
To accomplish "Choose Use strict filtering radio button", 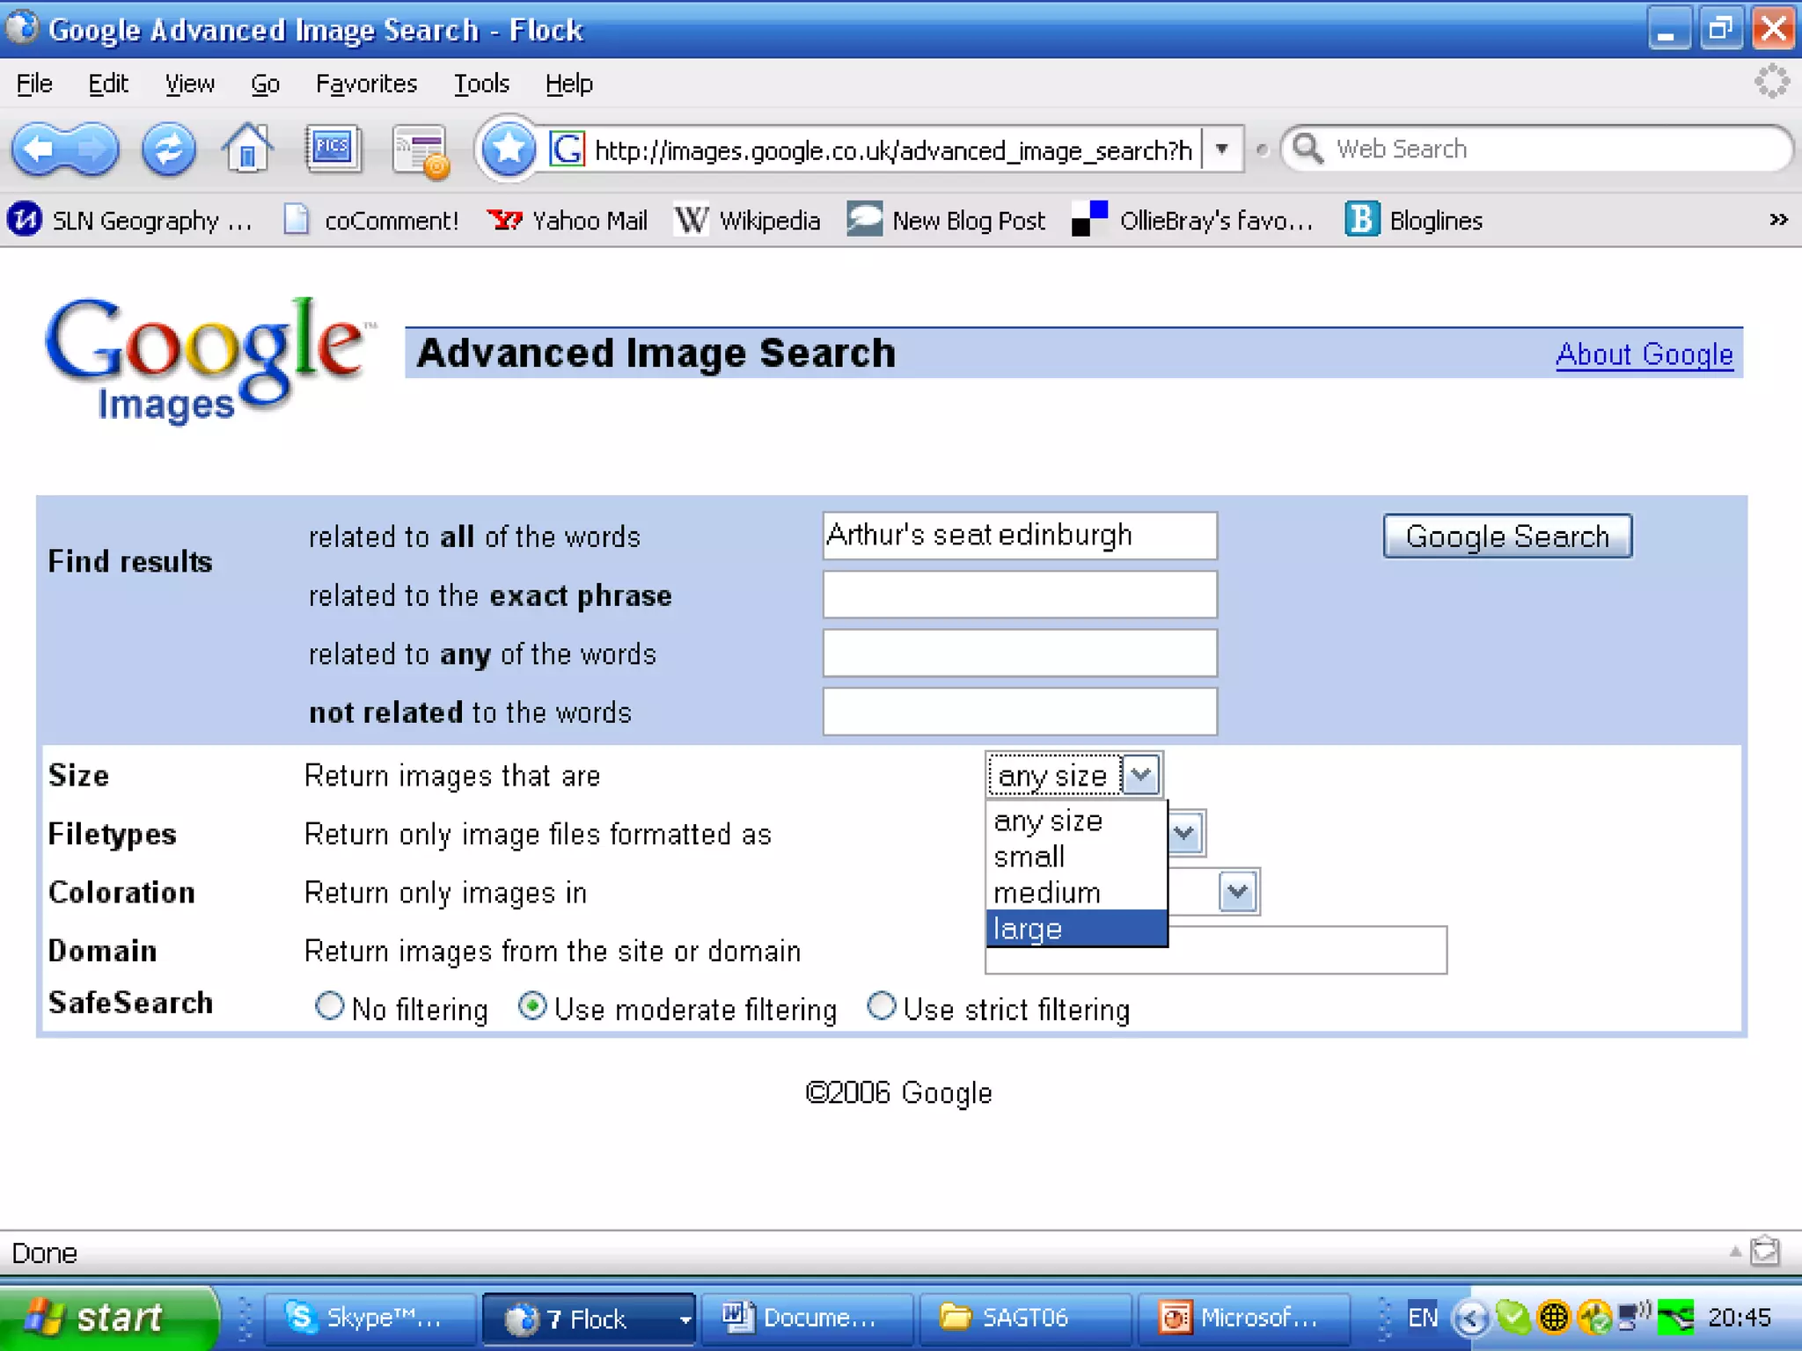I will click(x=881, y=1005).
